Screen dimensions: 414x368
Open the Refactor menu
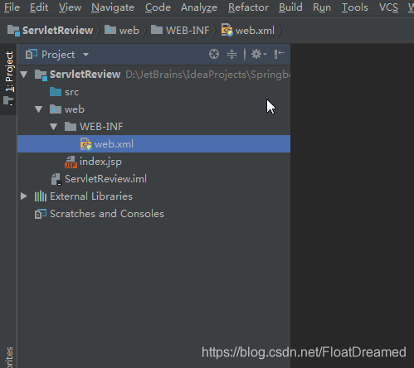[248, 7]
